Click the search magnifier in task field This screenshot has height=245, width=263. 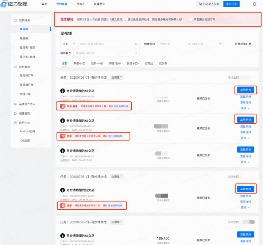pyautogui.click(x=136, y=44)
